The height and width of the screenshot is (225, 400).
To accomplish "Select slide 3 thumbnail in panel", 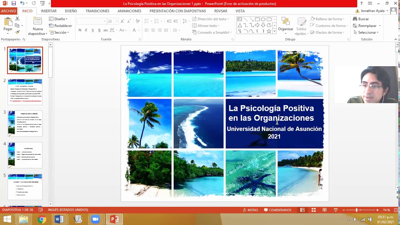I will click(25, 123).
